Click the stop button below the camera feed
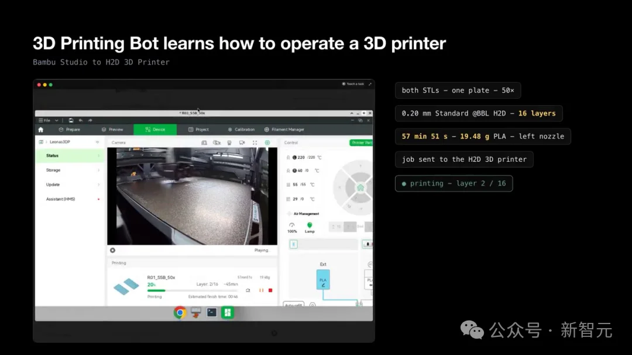This screenshot has width=632, height=355. 112,250
